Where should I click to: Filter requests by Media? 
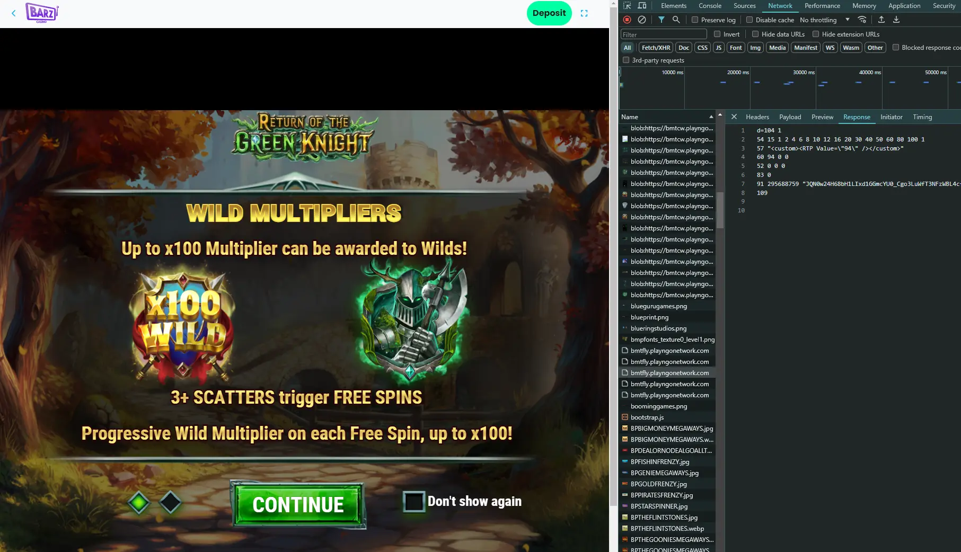pyautogui.click(x=777, y=48)
